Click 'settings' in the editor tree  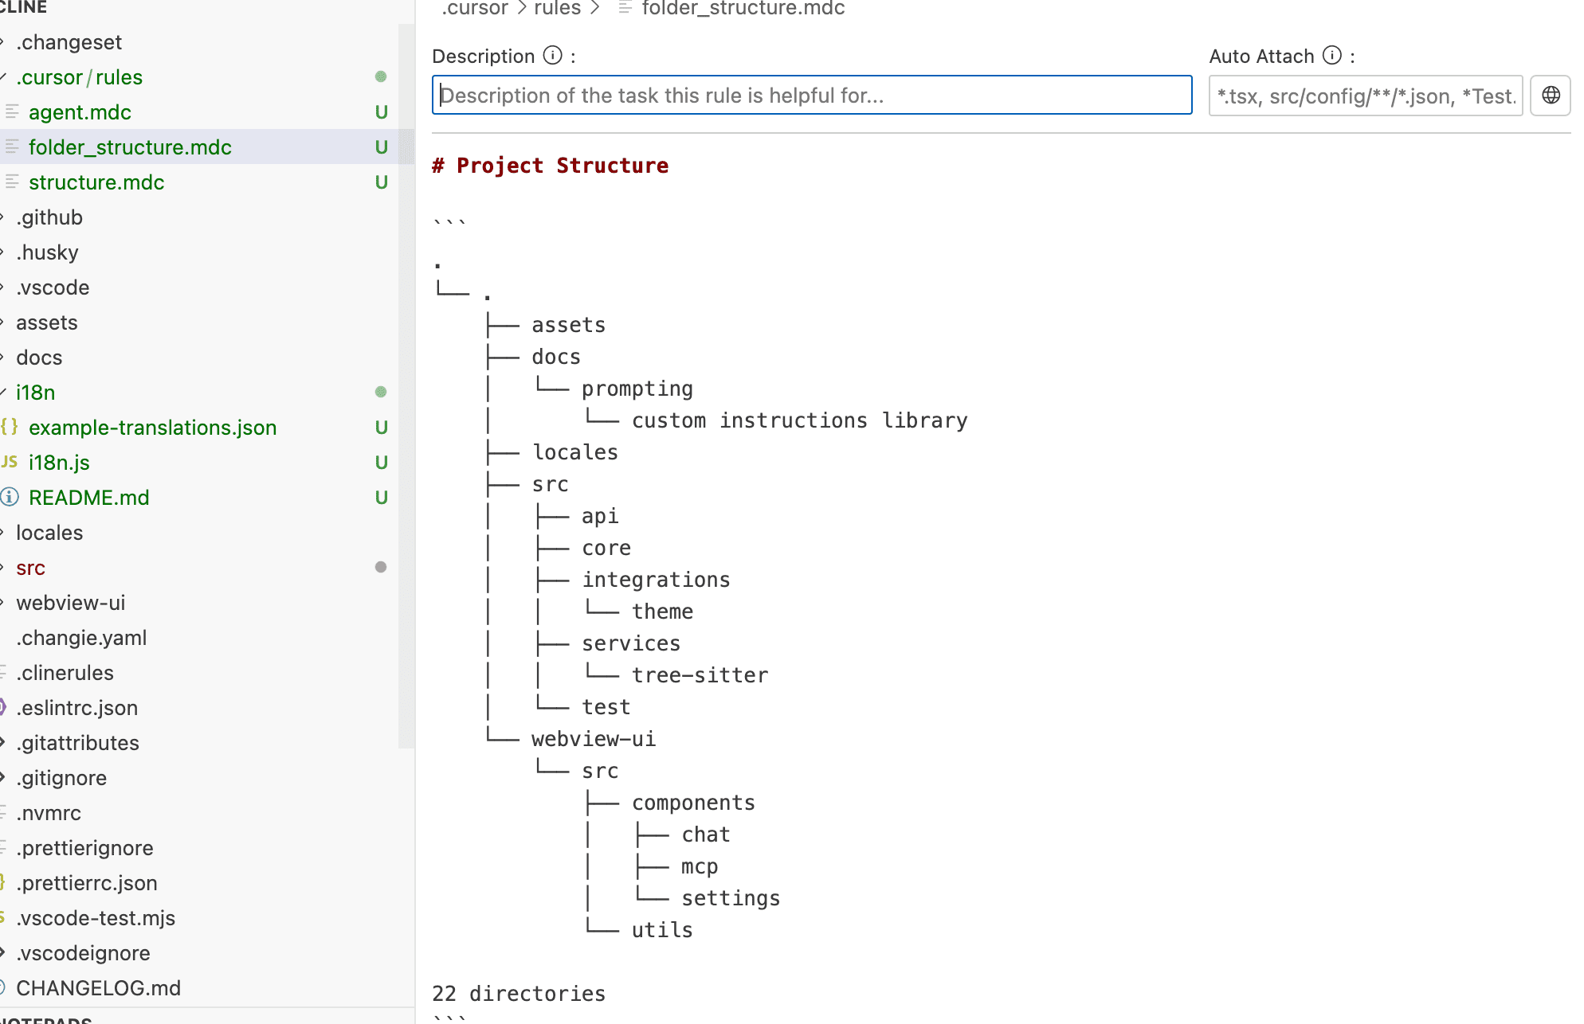(731, 898)
